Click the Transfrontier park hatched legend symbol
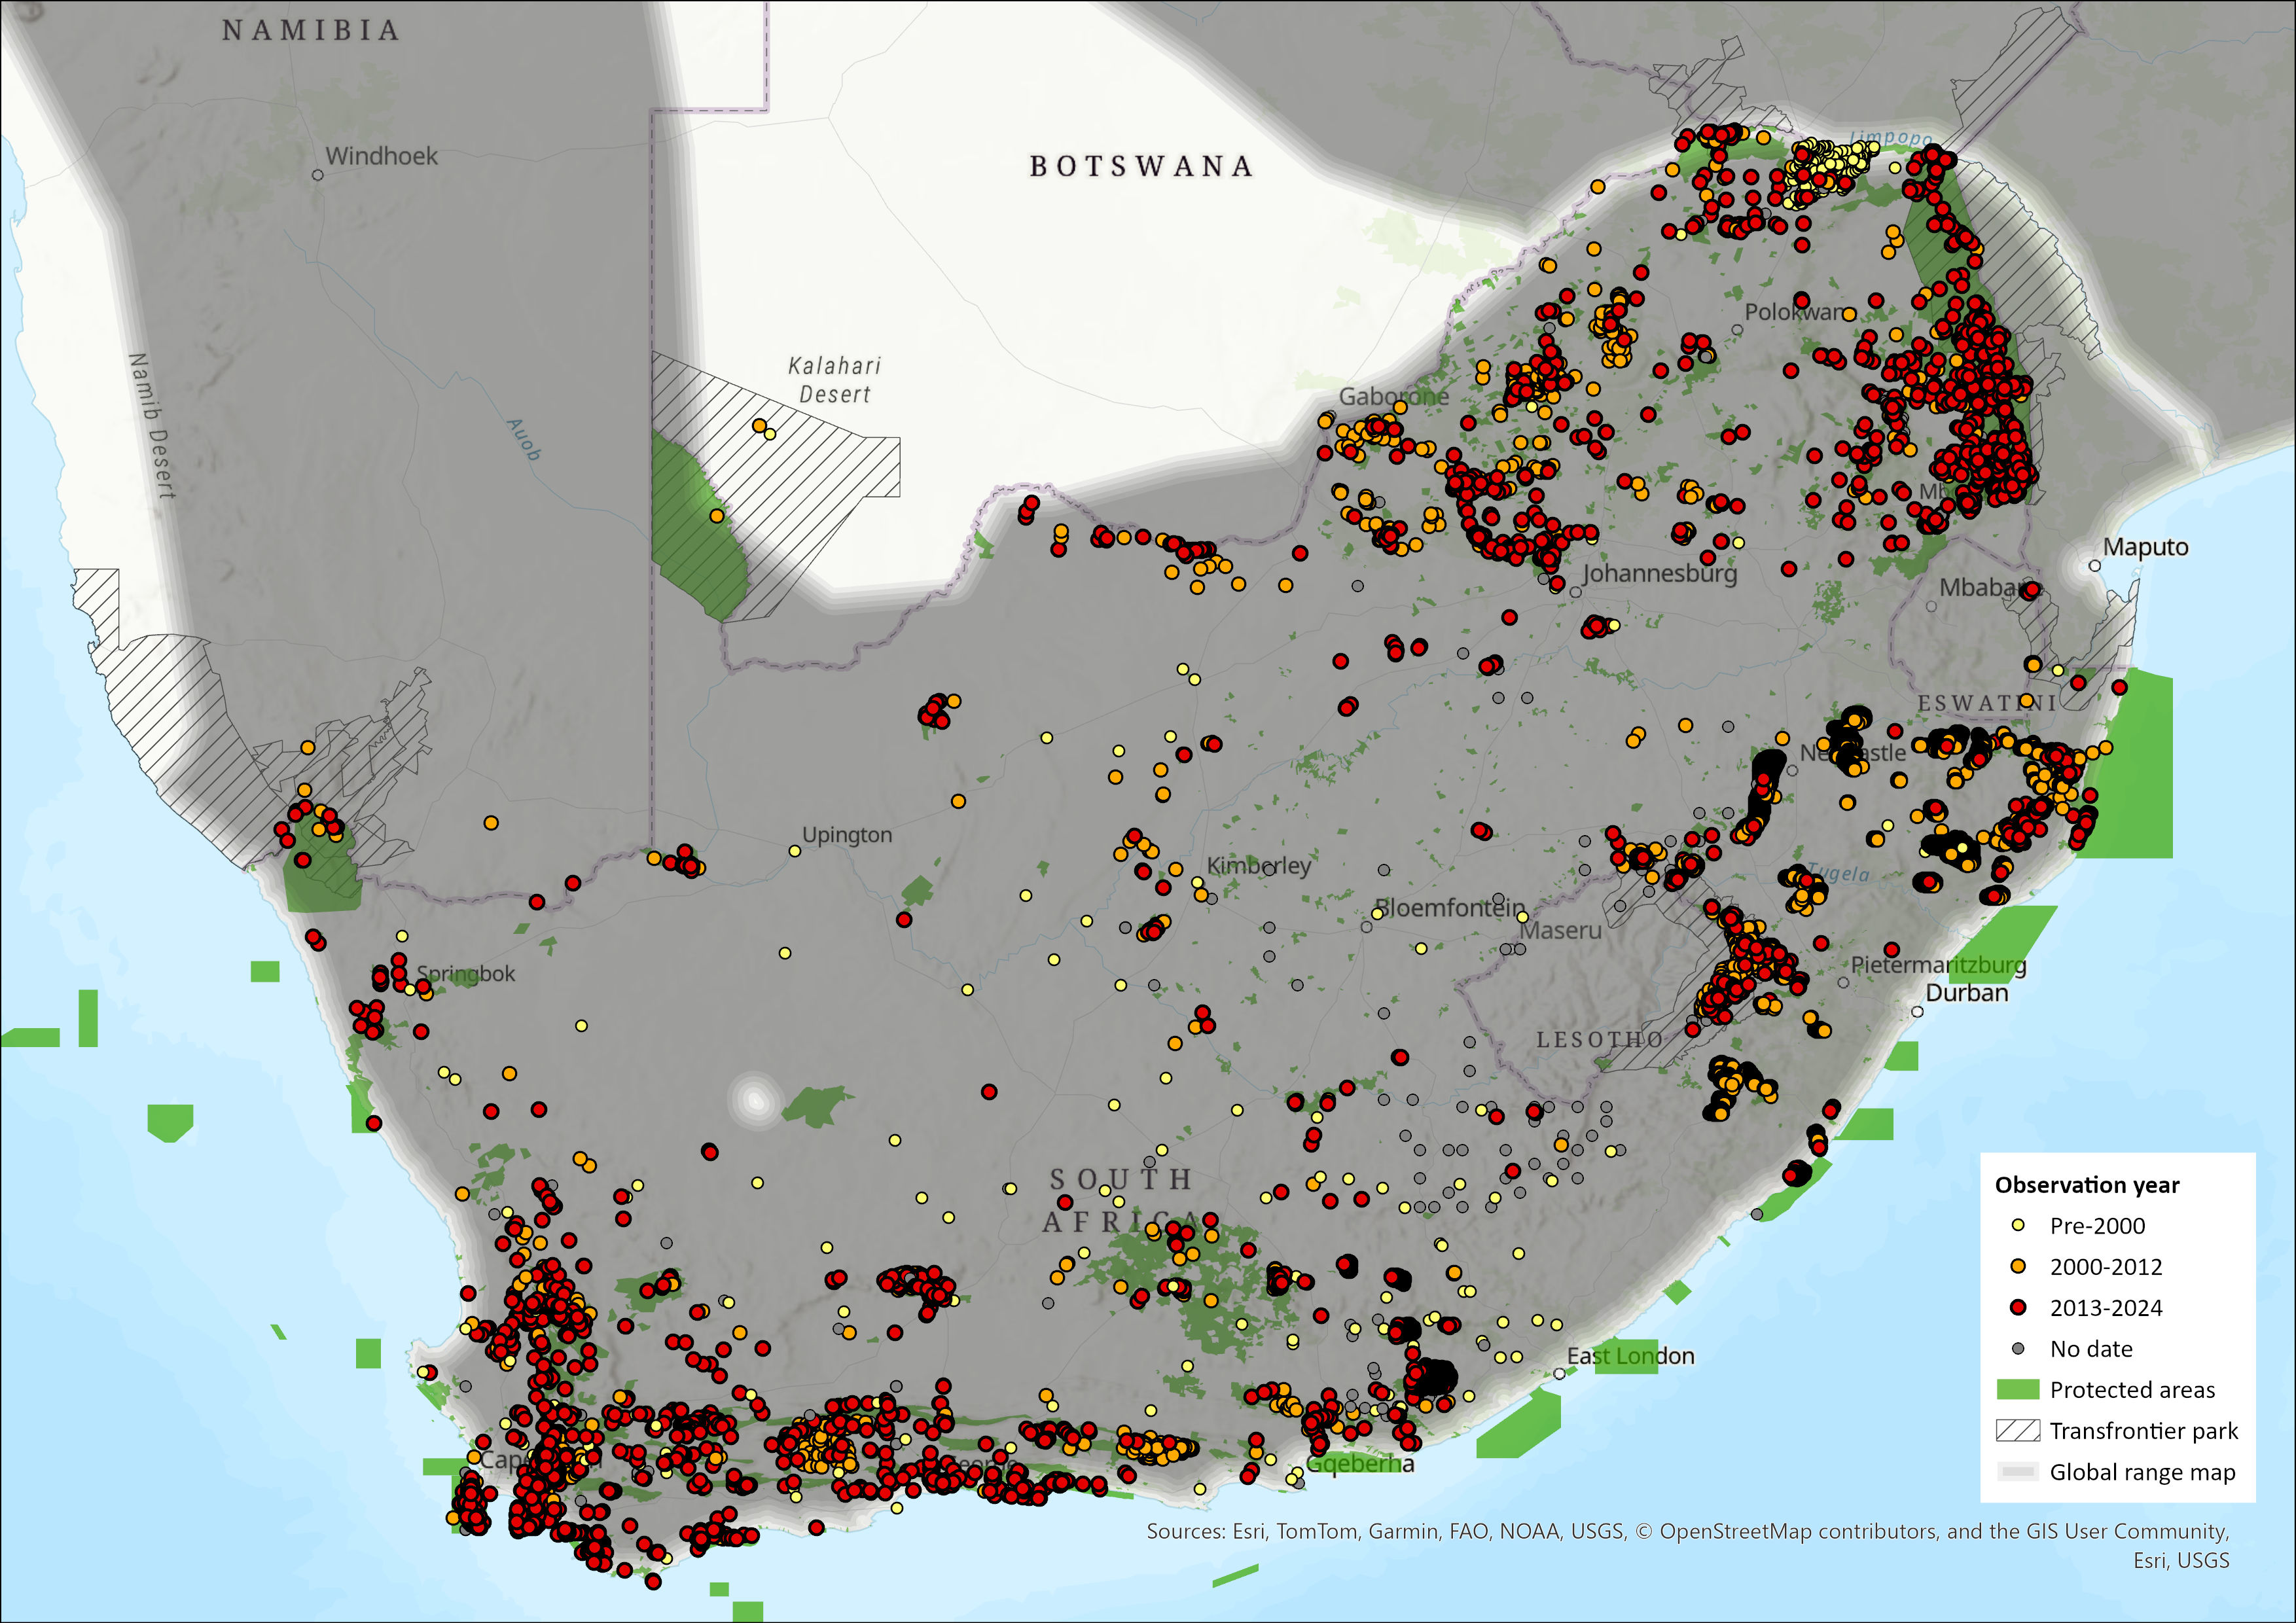 tap(2017, 1430)
